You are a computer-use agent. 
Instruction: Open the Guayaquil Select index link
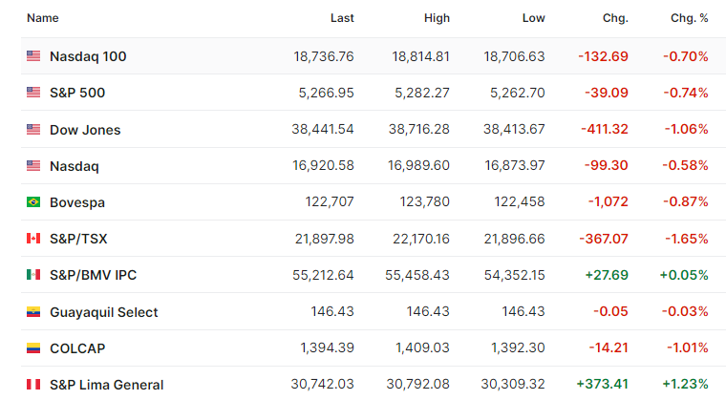point(104,312)
